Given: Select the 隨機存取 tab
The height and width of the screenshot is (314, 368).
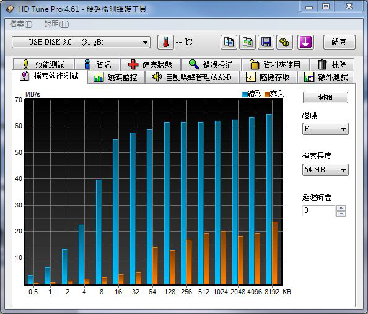Looking at the screenshot, I should 268,77.
